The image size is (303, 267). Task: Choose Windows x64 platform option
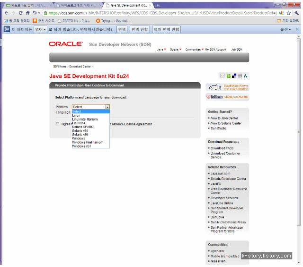tap(90, 146)
